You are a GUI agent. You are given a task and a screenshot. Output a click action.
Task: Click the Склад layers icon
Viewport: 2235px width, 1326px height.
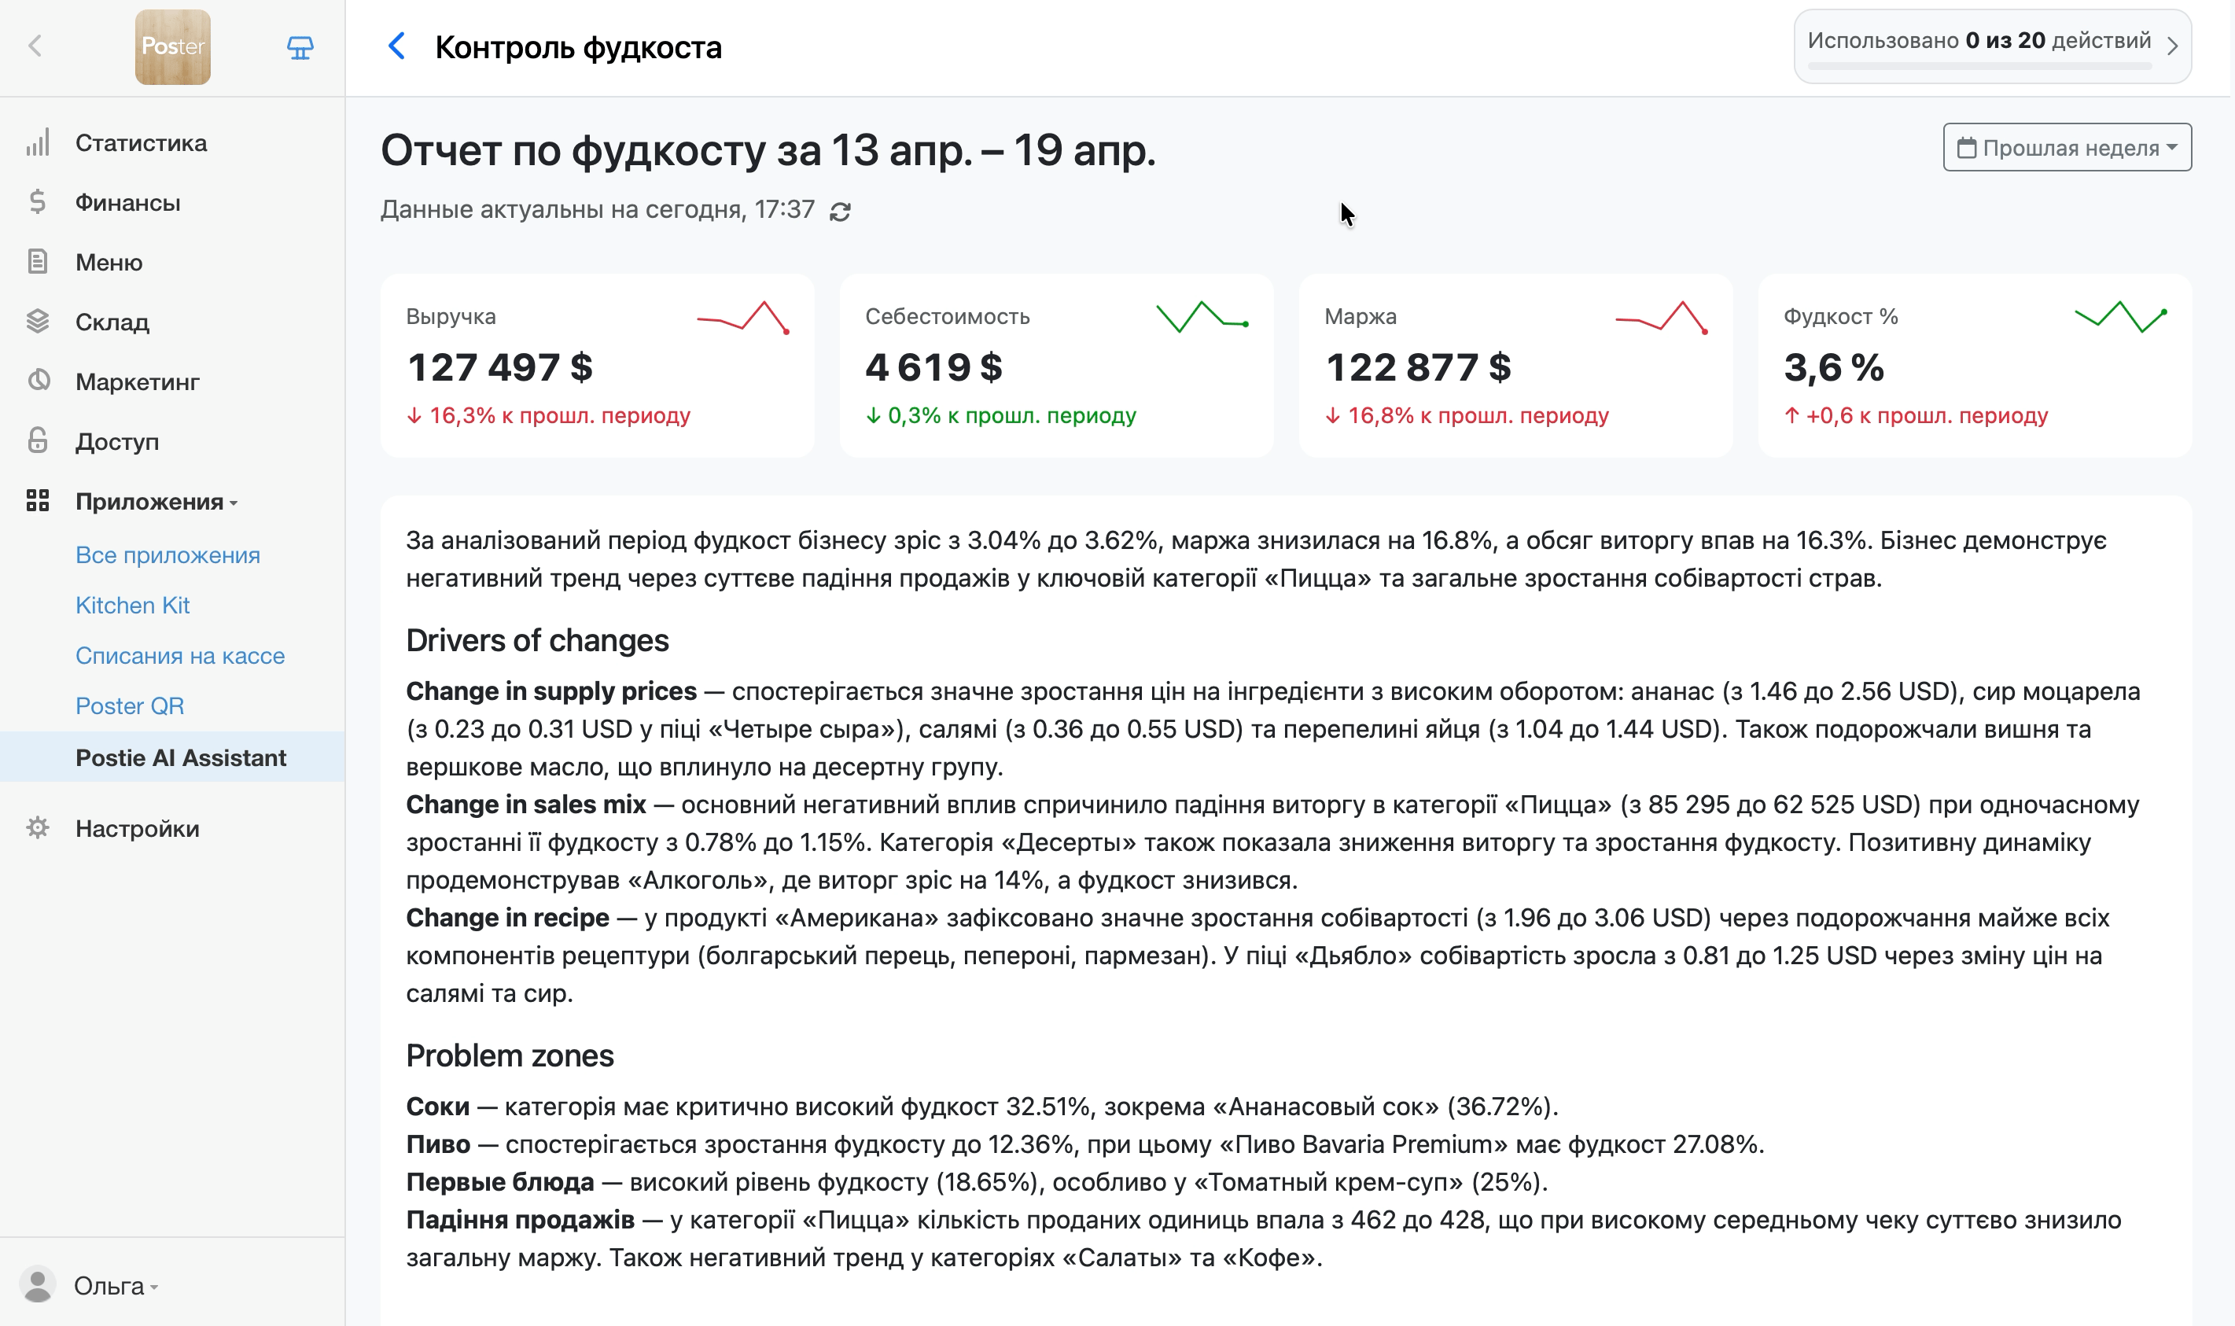point(38,322)
